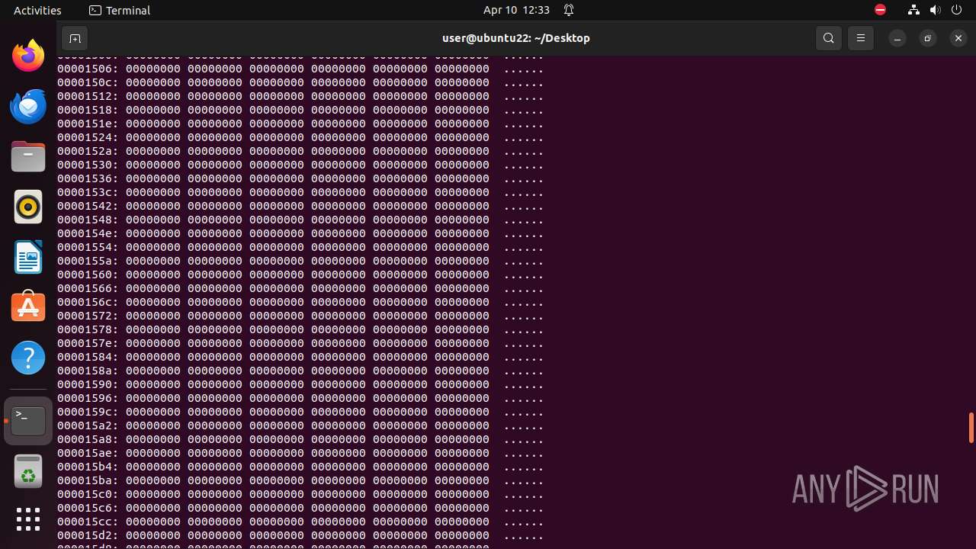This screenshot has height=549, width=976.
Task: Click offset 00001512: in the hex dump
Action: tap(88, 96)
